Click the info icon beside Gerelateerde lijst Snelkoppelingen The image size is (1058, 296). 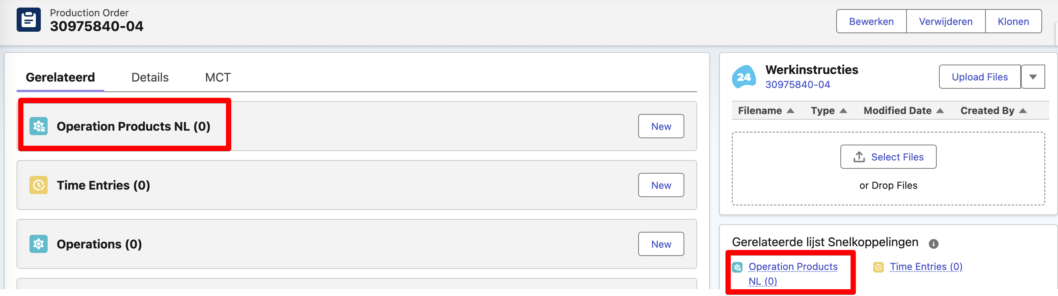[933, 244]
